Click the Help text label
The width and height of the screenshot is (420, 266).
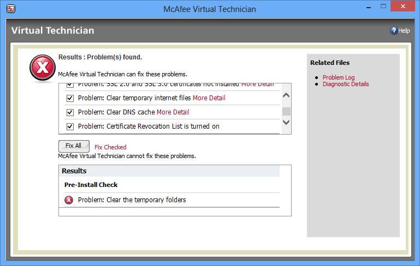[404, 31]
